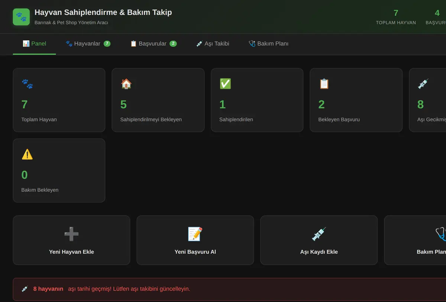Click the subtitle Barınak & Pet Shop Yönetim Aracı
Viewport: 446px width, 302px height.
[x=71, y=23]
